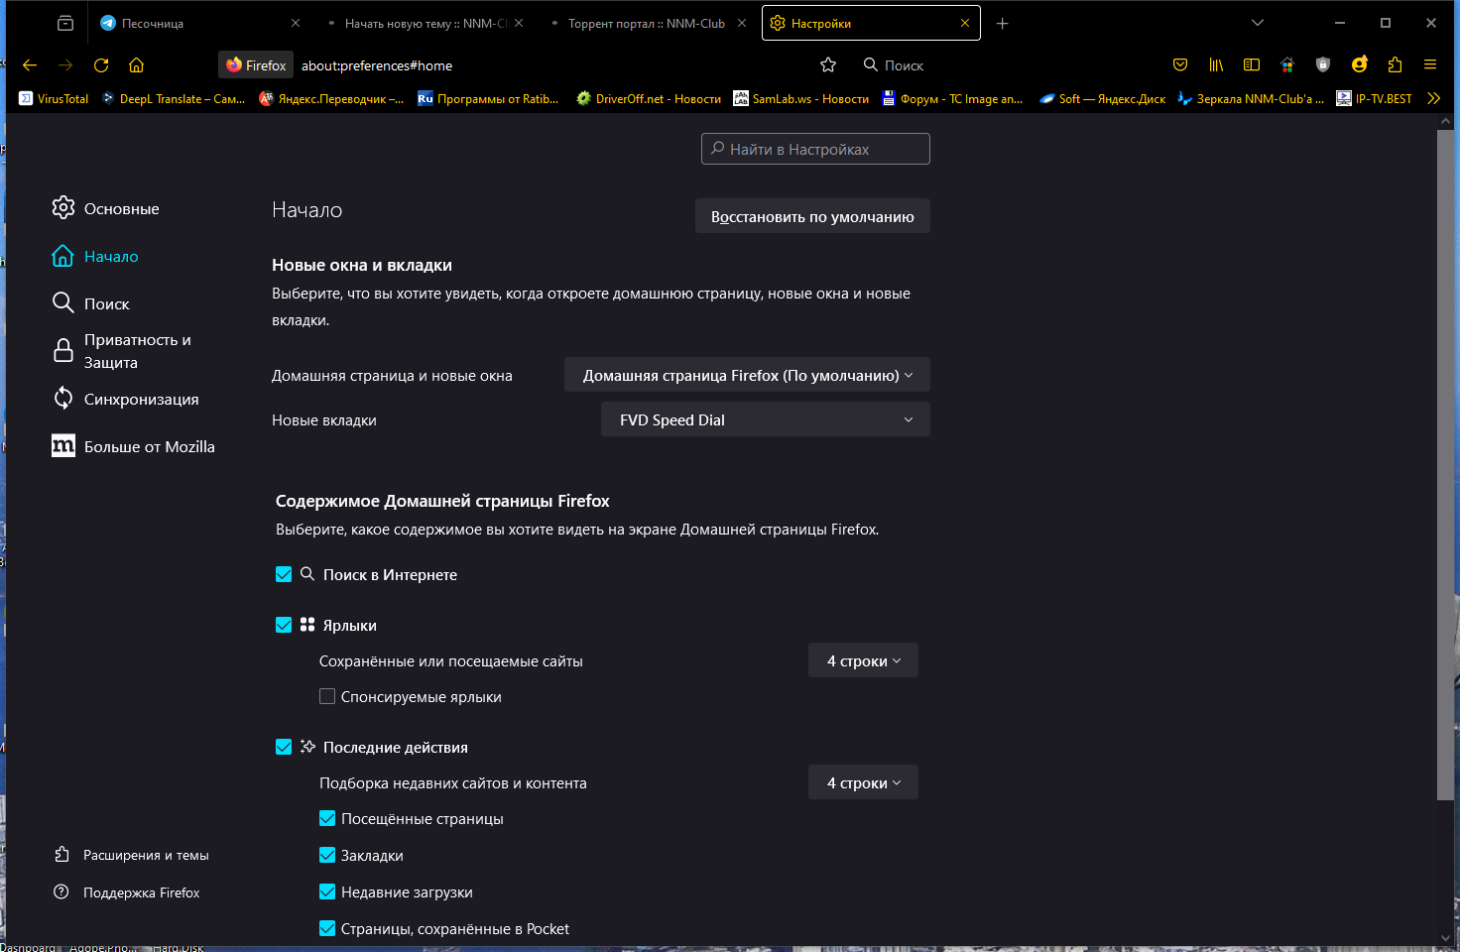The width and height of the screenshot is (1460, 952).
Task: Open the Новые вкладки FVD Speed Dial dropdown
Action: (x=766, y=419)
